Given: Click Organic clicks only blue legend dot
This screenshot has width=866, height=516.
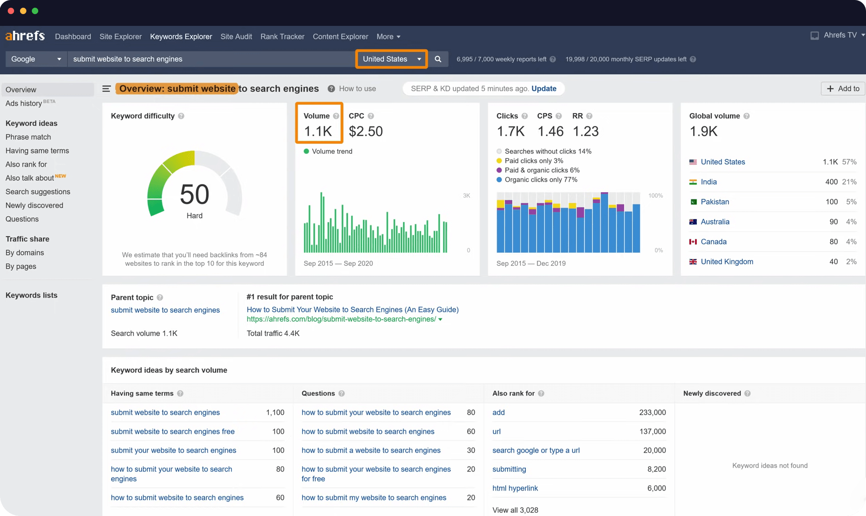Looking at the screenshot, I should 499,180.
